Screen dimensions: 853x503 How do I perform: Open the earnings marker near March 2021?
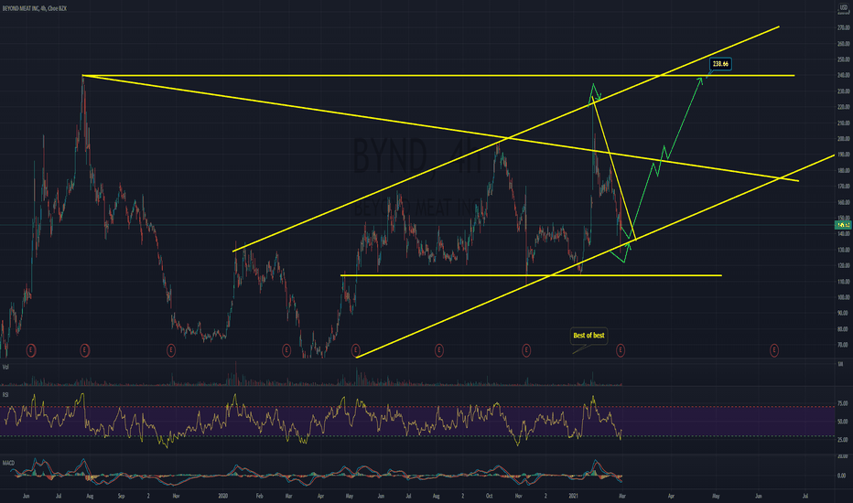click(x=621, y=351)
